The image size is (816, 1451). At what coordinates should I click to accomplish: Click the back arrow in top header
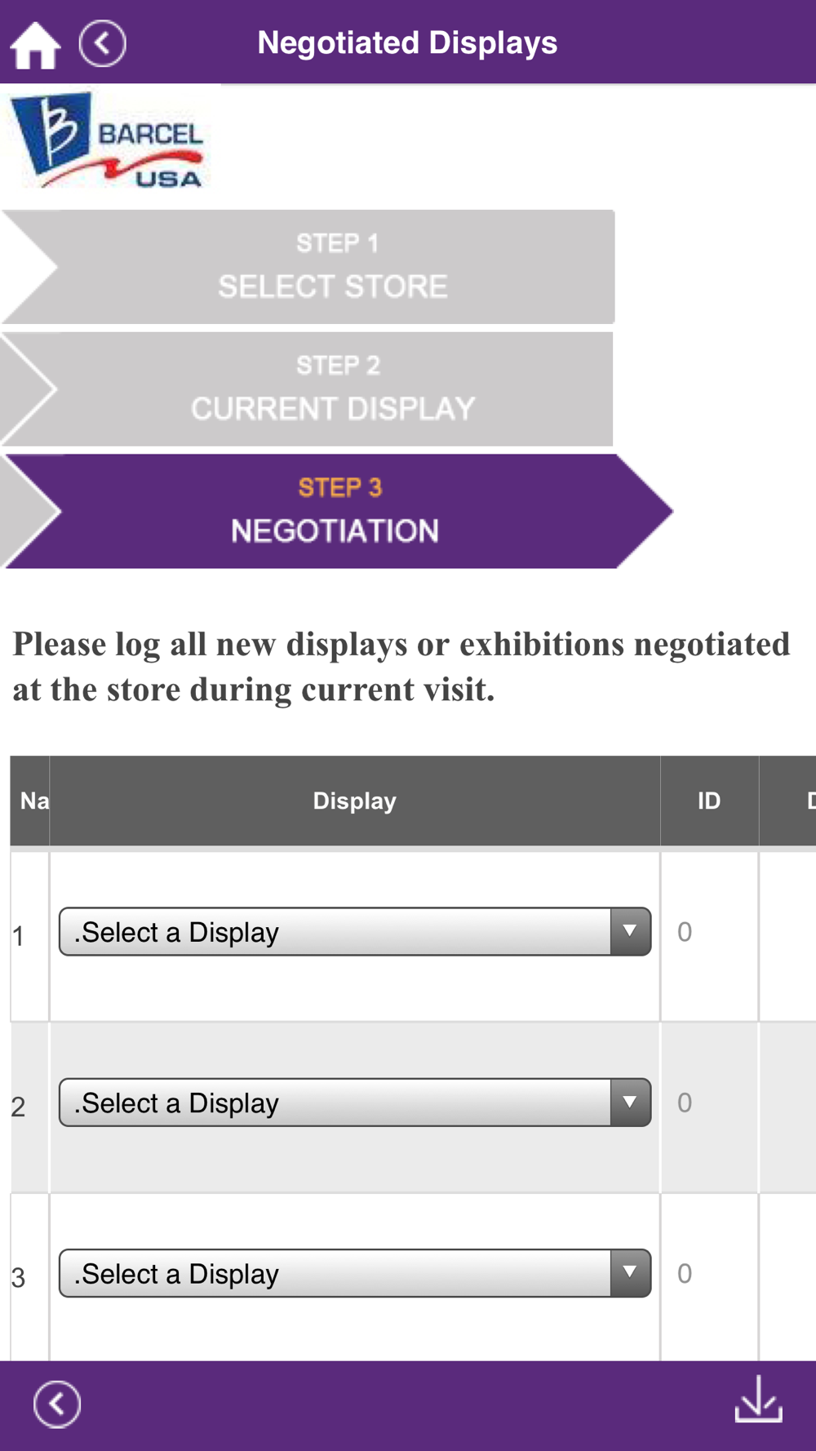103,43
